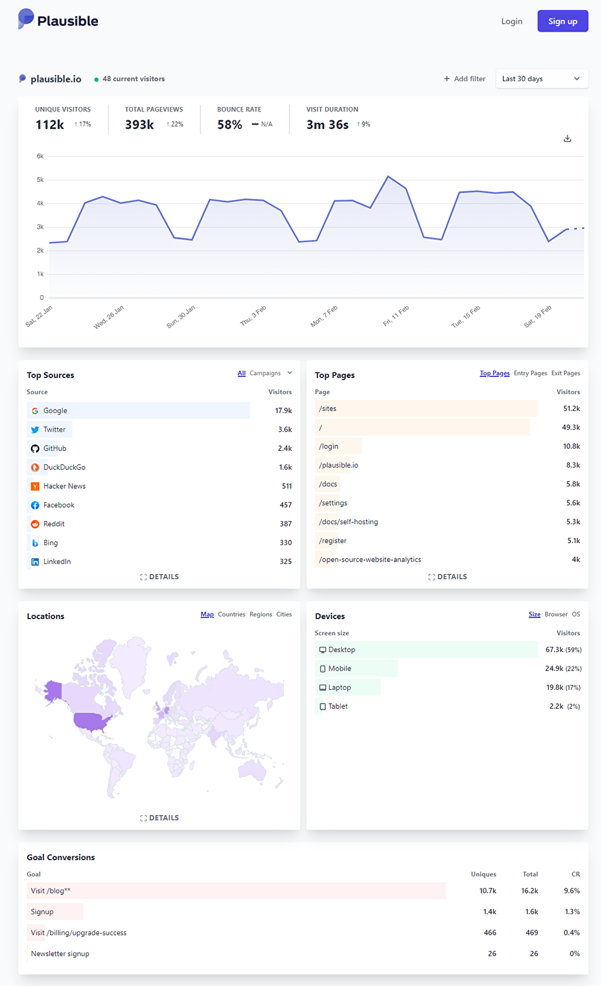Switch to the OS tab in Devices

tap(576, 615)
